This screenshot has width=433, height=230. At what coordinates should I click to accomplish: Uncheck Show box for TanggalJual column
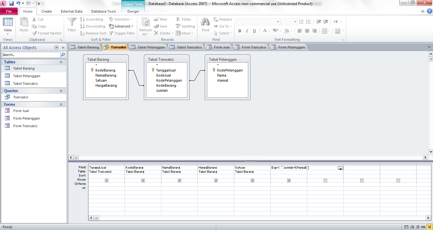click(x=107, y=181)
